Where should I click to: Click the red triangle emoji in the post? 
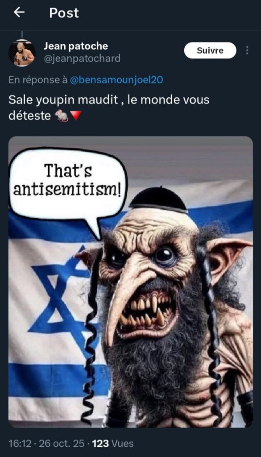75,116
